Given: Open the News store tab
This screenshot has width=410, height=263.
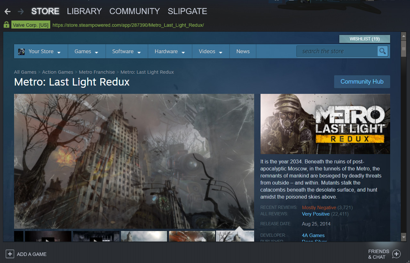Looking at the screenshot, I should (243, 51).
